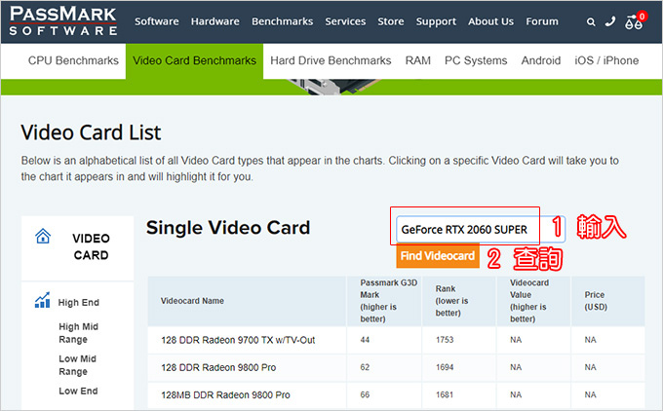Click the video card search input field
The height and width of the screenshot is (411, 663).
click(x=481, y=230)
